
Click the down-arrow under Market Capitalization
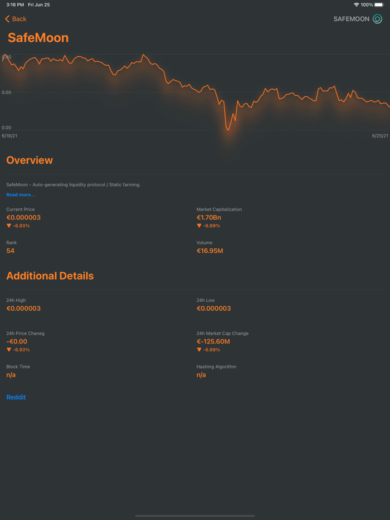point(199,225)
